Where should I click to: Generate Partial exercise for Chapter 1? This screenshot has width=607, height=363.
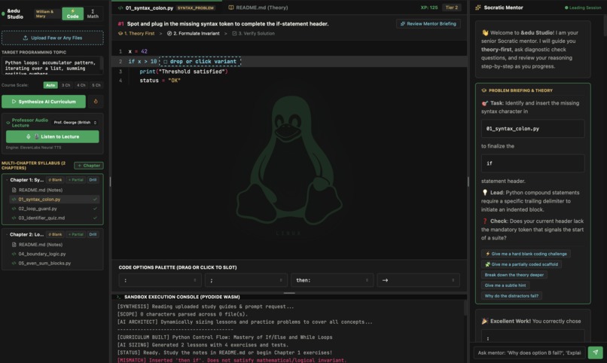click(x=75, y=180)
